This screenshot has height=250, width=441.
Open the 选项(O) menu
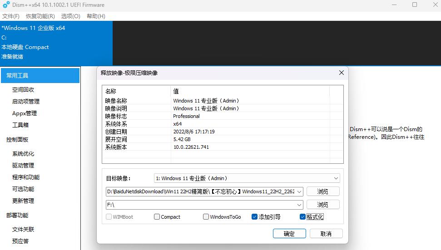click(x=70, y=16)
